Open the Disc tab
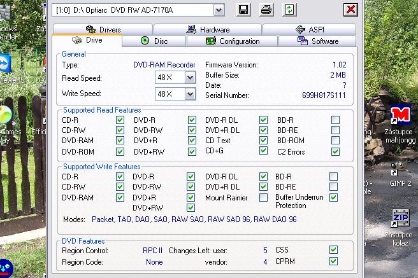The height and width of the screenshot is (278, 418). [154, 41]
